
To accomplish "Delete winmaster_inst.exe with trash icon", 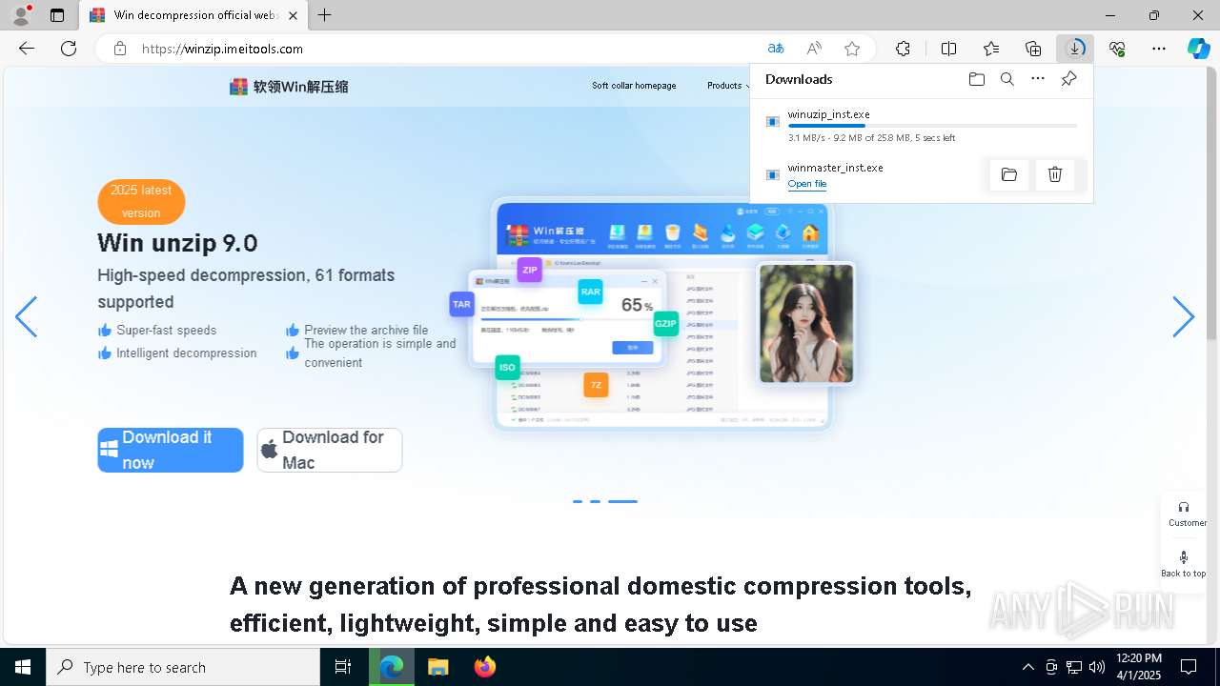I will tap(1055, 174).
